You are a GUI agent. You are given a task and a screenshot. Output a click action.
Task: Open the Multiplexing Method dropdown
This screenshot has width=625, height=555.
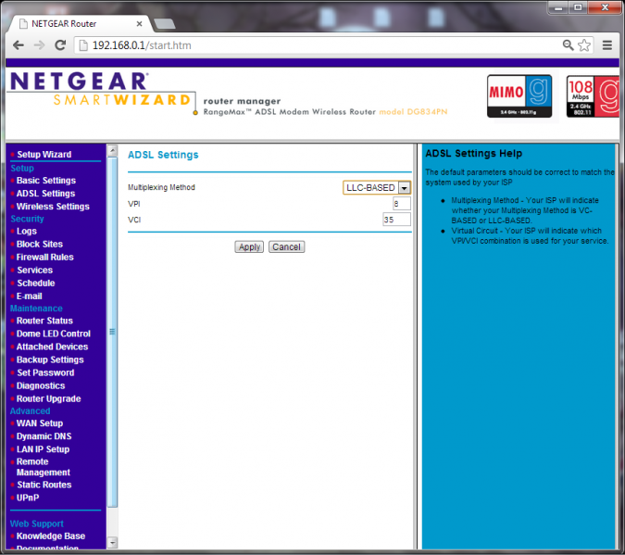(x=376, y=187)
